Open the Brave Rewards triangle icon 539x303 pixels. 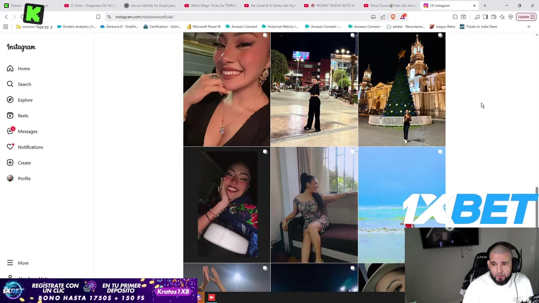coord(403,17)
